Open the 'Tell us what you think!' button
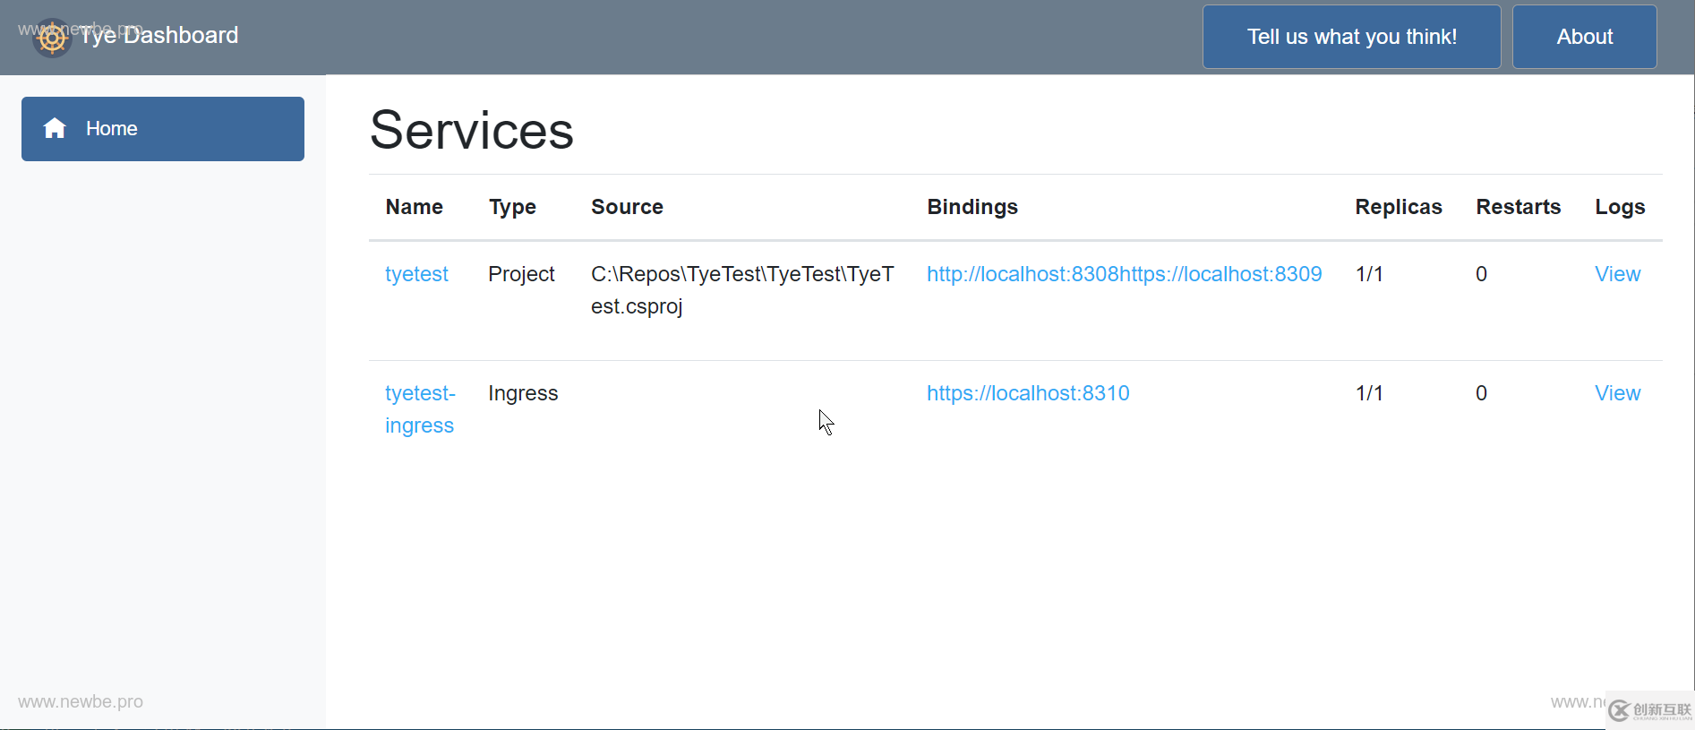The height and width of the screenshot is (730, 1695). tap(1351, 37)
